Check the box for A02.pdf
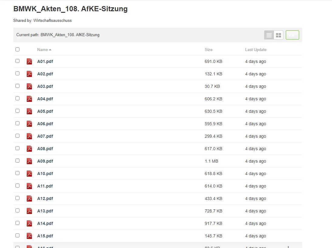Screen dimensions: 332x248 (x=17, y=74)
